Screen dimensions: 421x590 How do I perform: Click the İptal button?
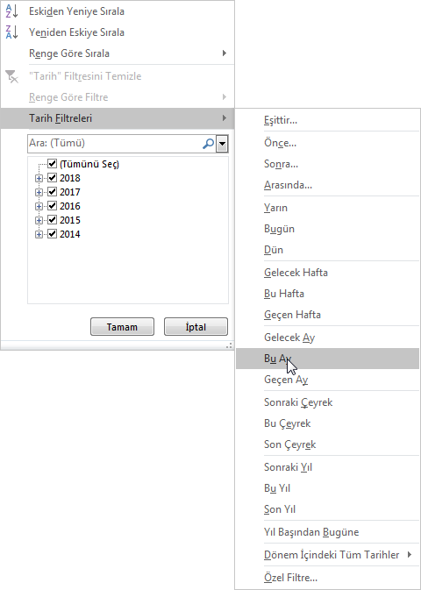[196, 327]
